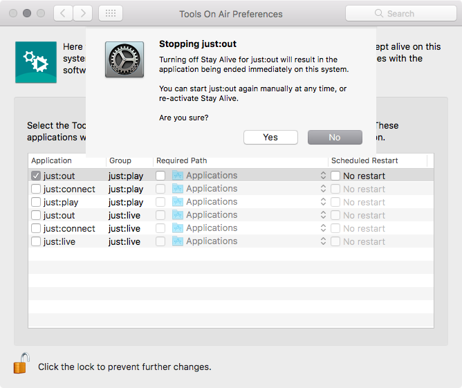Click the magnifier icon in Search field

click(x=379, y=13)
